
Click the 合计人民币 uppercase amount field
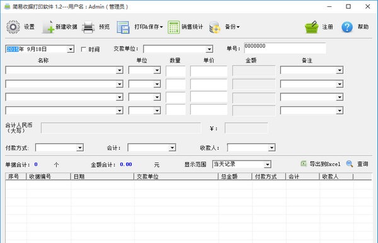(121, 128)
